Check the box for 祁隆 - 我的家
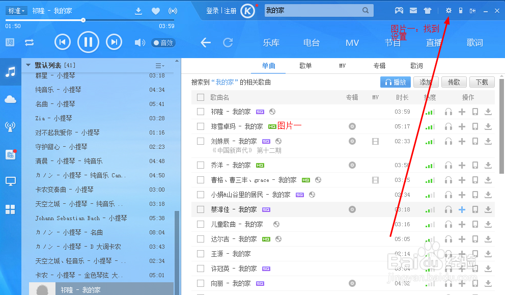505x295 pixels. (x=201, y=112)
